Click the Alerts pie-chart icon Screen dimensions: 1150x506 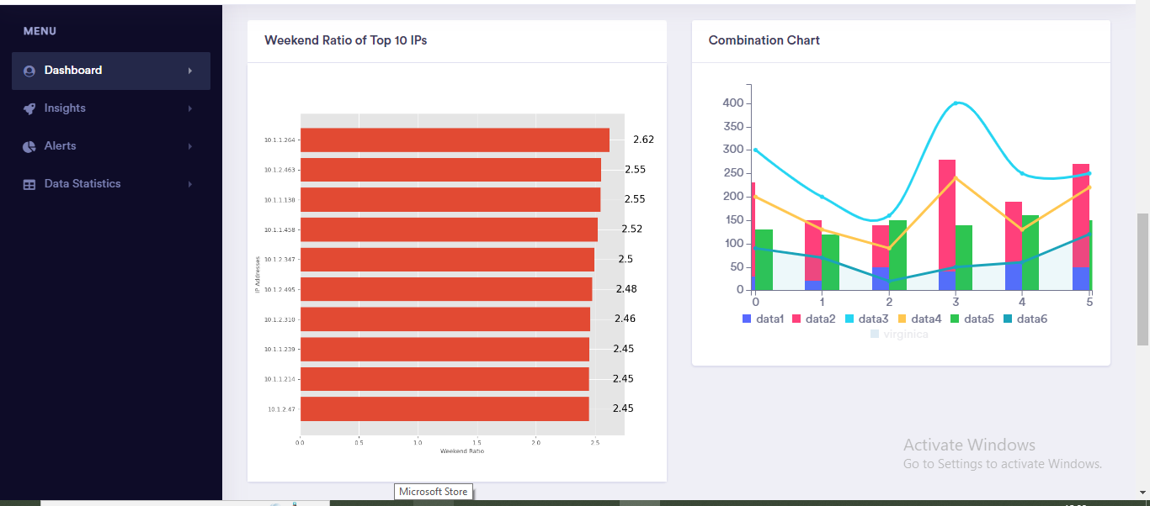pyautogui.click(x=29, y=146)
